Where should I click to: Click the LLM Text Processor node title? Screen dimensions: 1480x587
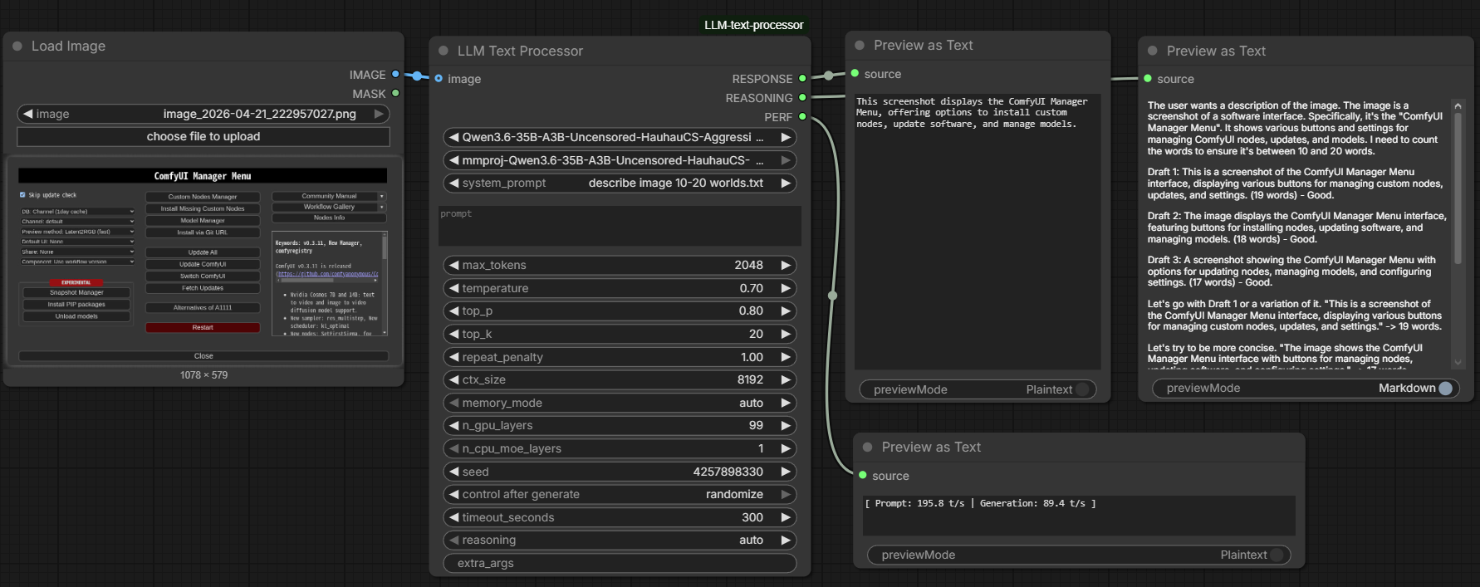pyautogui.click(x=520, y=51)
